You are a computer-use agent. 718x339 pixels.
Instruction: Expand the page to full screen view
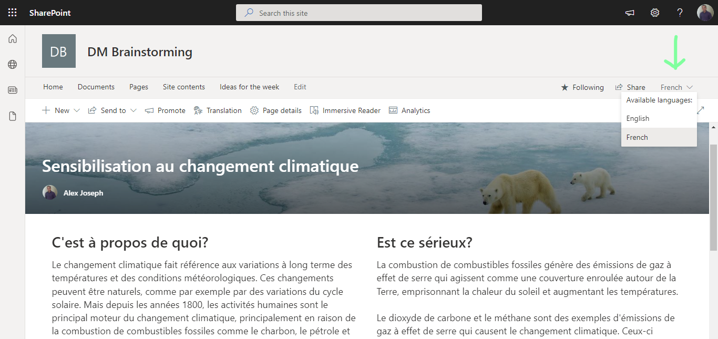click(x=700, y=110)
